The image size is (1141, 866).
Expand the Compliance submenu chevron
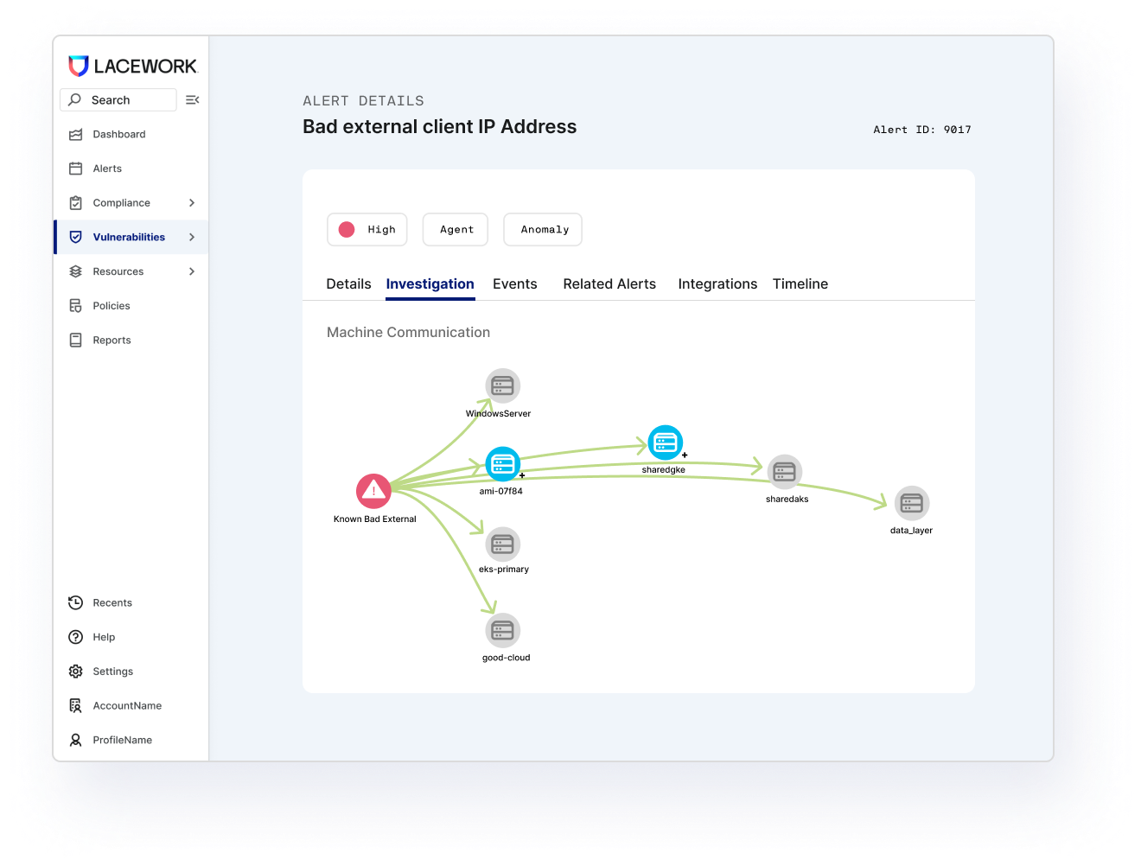(192, 203)
